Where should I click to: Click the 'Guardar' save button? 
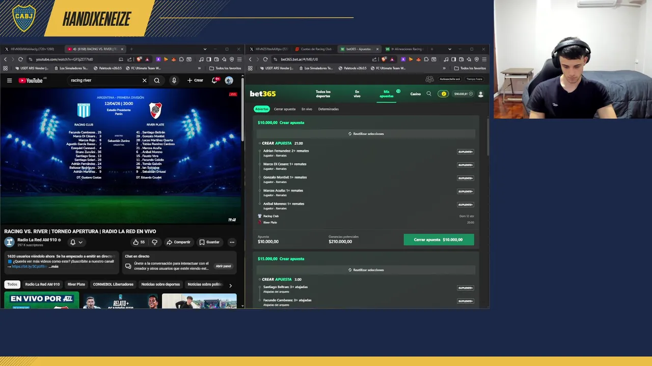click(x=209, y=242)
